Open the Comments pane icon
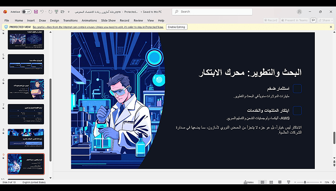 click(313, 20)
